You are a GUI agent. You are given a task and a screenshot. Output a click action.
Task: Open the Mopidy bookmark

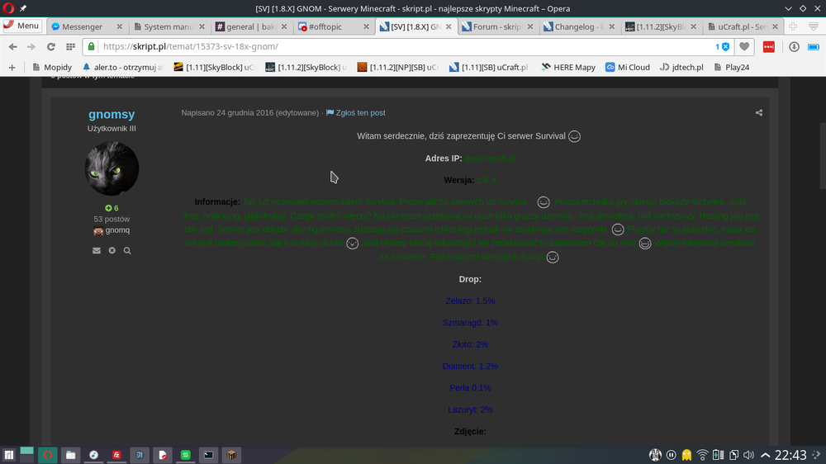click(x=52, y=68)
